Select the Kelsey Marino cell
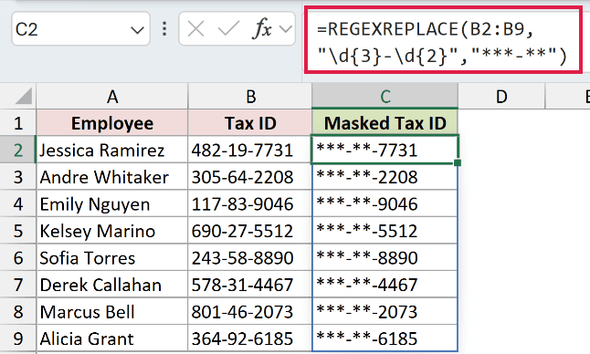 tap(112, 231)
